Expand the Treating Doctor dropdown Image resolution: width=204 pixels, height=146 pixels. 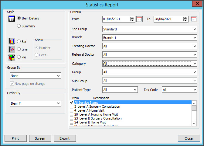pos(194,47)
